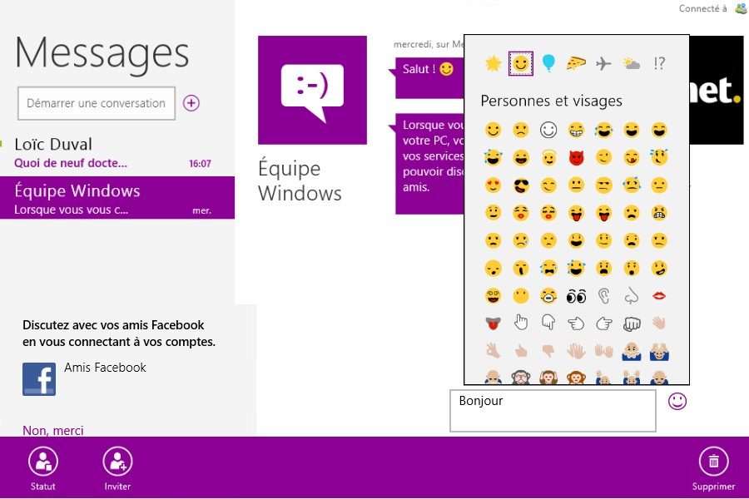749x499 pixels.
Task: Switch to the balloon celebrations emoji category
Action: click(x=548, y=63)
